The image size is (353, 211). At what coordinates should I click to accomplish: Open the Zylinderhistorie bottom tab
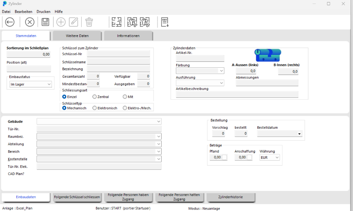[231, 197]
